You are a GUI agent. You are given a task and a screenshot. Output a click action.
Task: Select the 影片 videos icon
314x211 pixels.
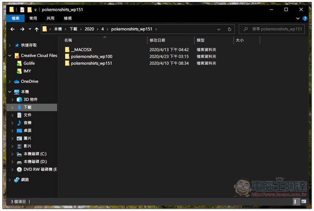pos(19,146)
